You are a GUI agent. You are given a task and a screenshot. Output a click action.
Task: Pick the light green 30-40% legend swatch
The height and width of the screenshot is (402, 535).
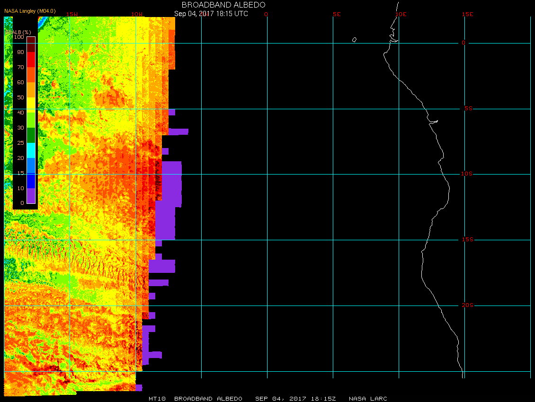pyautogui.click(x=31, y=120)
